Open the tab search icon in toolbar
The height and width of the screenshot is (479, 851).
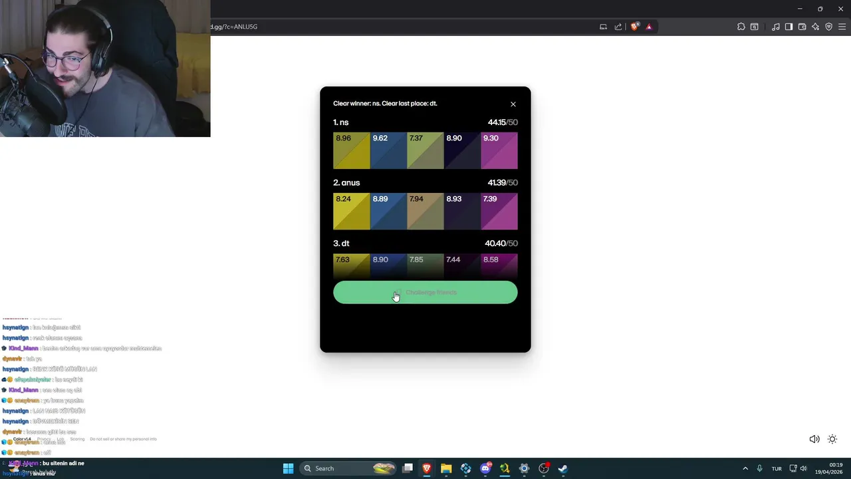(x=755, y=27)
